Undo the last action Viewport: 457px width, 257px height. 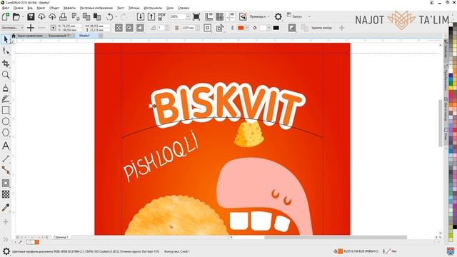coord(109,16)
